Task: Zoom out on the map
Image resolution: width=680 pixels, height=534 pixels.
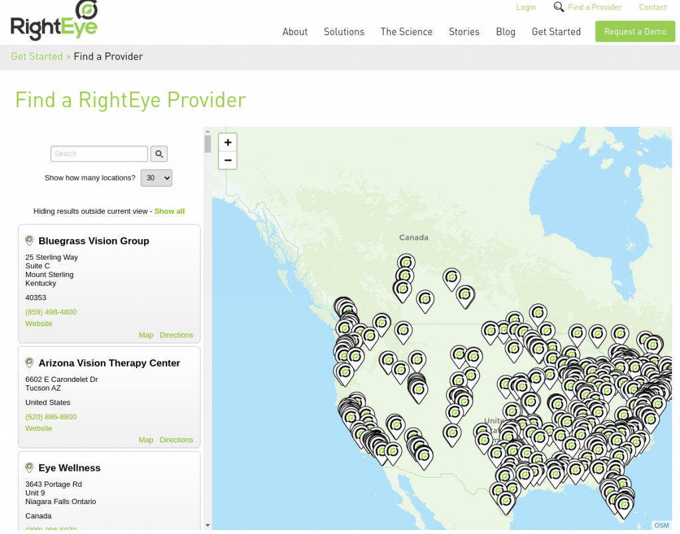Action: click(x=228, y=160)
